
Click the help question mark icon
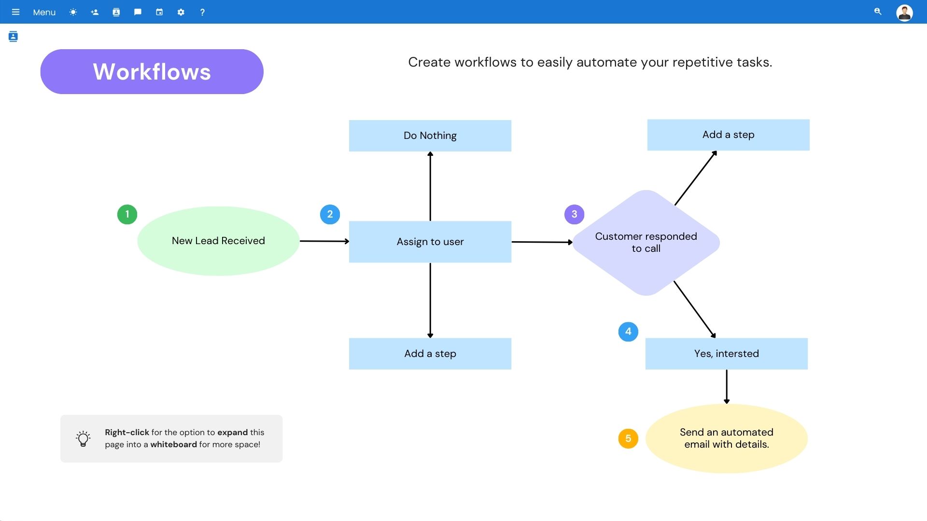pos(201,12)
